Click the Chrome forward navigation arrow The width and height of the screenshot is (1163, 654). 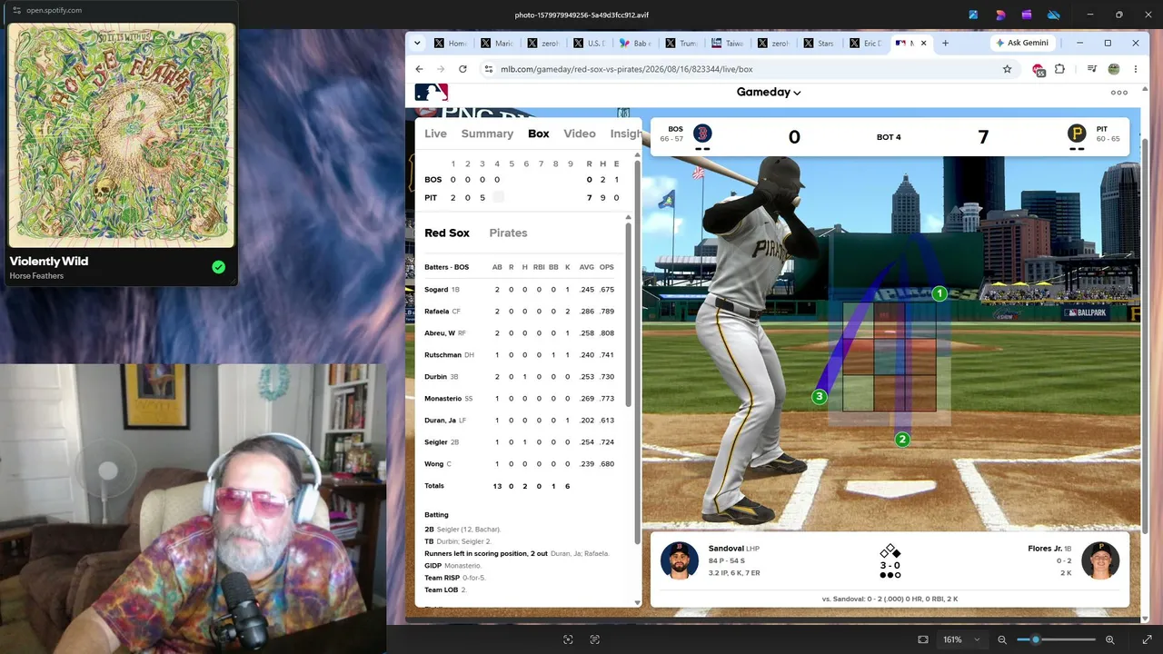(441, 69)
